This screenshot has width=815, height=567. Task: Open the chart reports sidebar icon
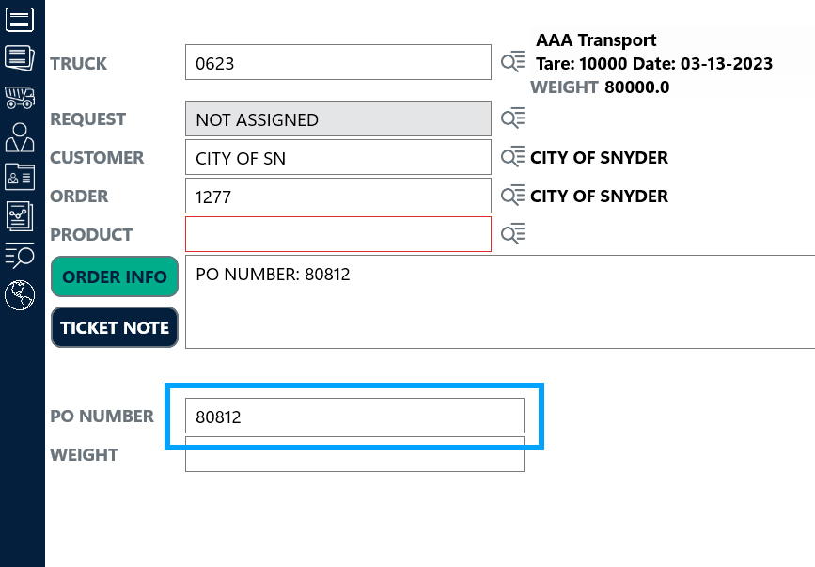[20, 216]
